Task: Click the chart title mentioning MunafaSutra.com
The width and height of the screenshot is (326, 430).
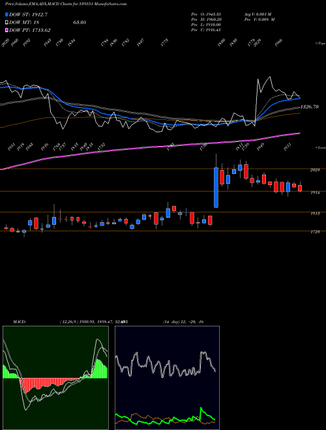Action: click(x=66, y=5)
